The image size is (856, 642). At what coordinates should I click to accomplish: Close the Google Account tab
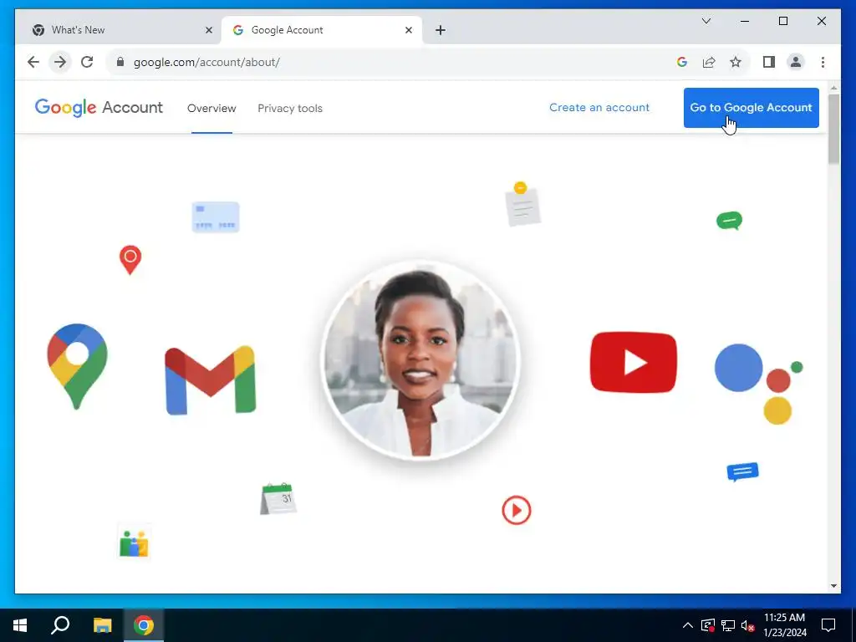click(x=408, y=30)
